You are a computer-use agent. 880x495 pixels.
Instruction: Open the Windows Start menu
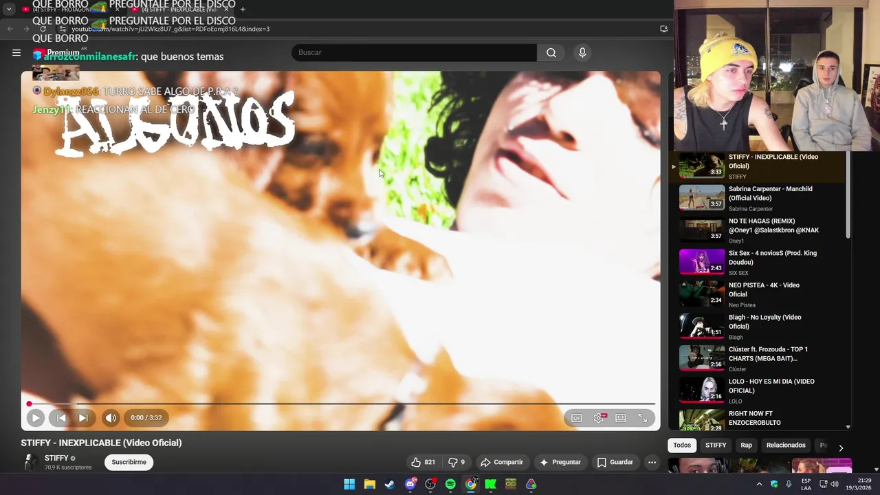click(x=349, y=484)
